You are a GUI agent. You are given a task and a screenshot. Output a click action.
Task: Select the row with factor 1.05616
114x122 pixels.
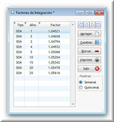click(x=42, y=73)
